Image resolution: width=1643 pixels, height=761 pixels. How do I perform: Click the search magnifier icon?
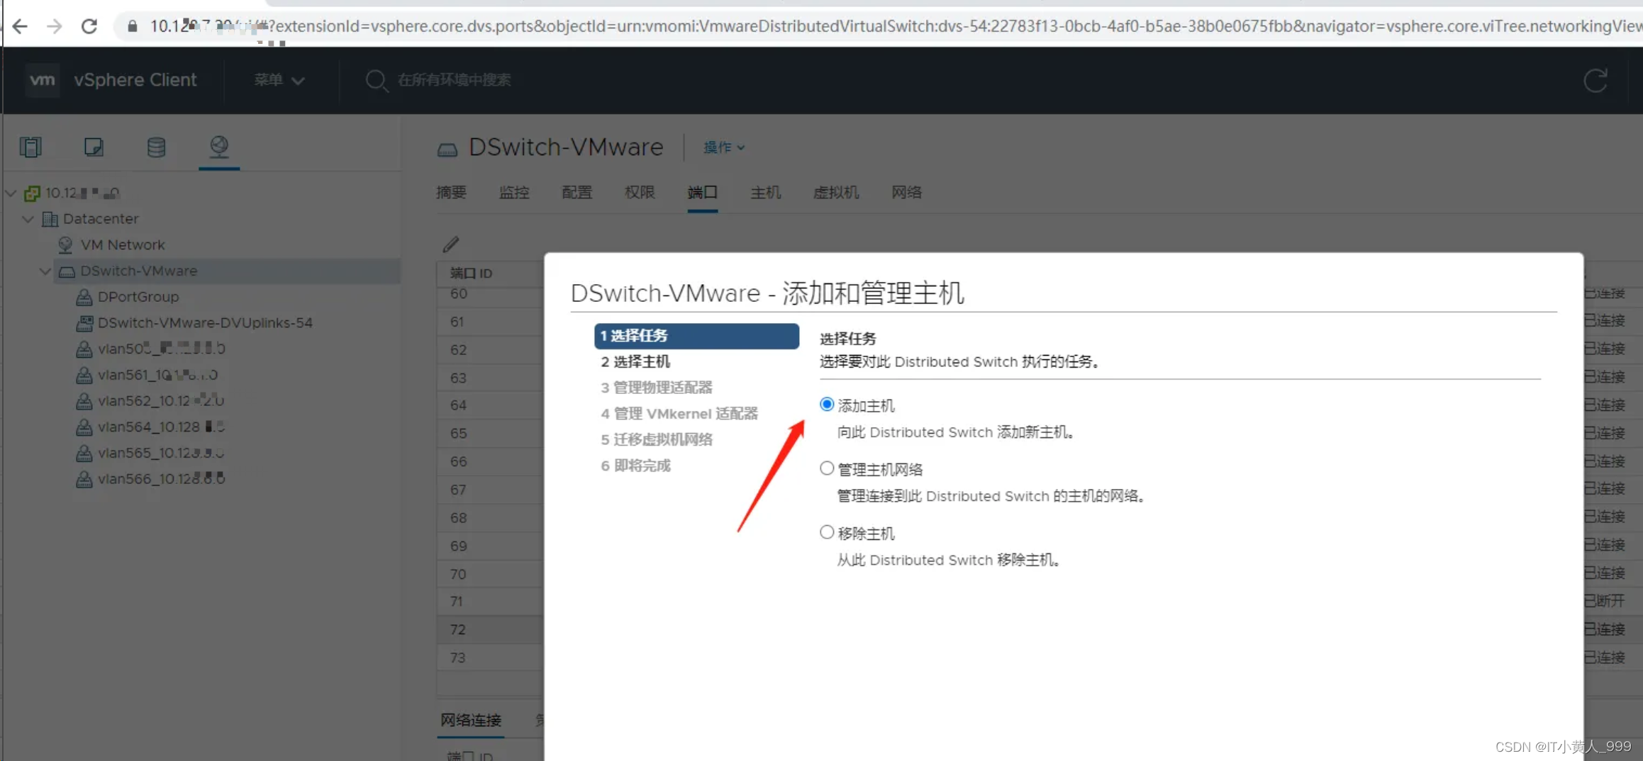376,80
